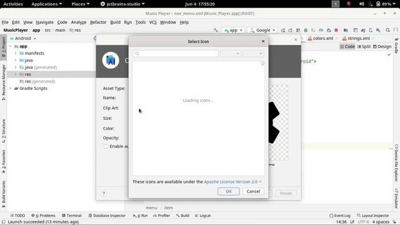Open the VCS menu
Image resolution: width=400 pixels, height=225 pixels.
152,22
